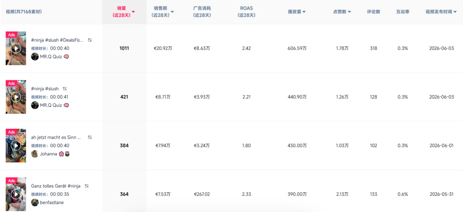Select the sales value 1011
463x212 pixels.
pos(124,48)
